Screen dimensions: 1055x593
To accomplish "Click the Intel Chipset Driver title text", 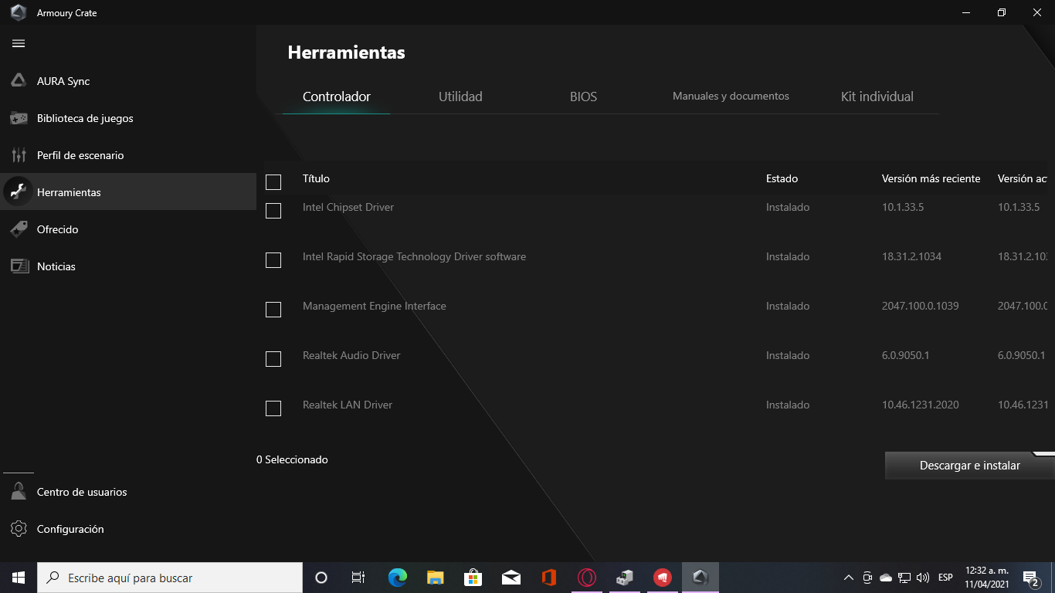I will 348,207.
